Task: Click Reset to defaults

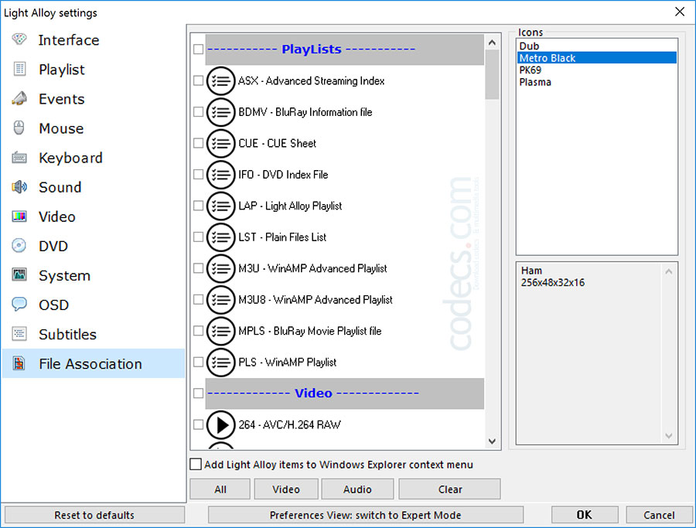Action: click(x=94, y=515)
